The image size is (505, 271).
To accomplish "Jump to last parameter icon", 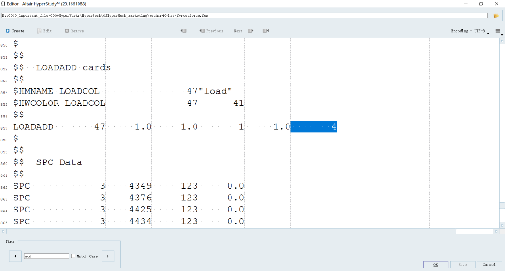I will 266,31.
